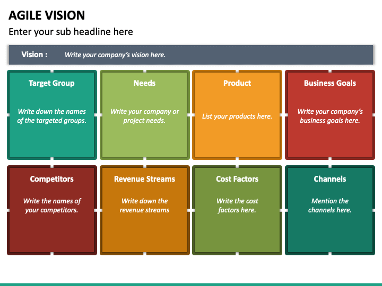This screenshot has width=382, height=286.
Task: Select 'Write down the names of the targeted groups.'
Action: pyautogui.click(x=51, y=116)
